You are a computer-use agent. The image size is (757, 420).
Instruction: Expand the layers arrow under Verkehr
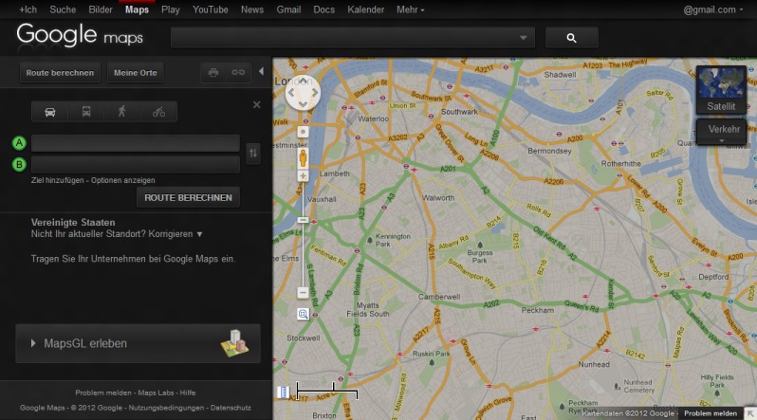[x=722, y=141]
